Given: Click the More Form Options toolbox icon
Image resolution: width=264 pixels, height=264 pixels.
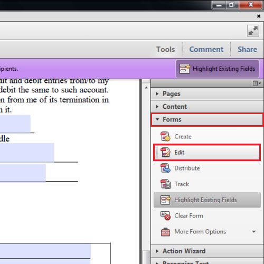Looking at the screenshot, I should pyautogui.click(x=165, y=232).
